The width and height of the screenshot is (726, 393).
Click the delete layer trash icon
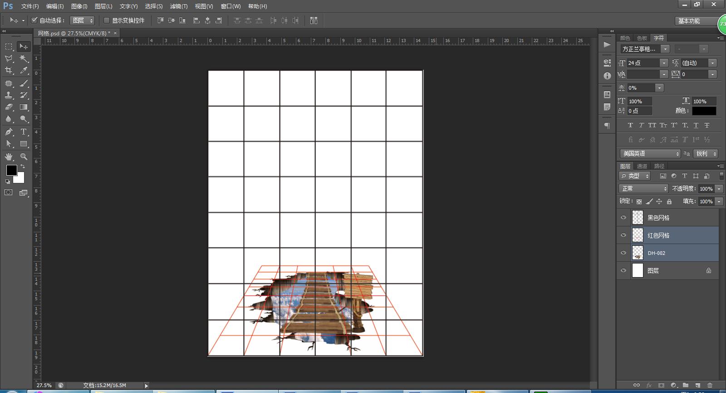pyautogui.click(x=710, y=385)
